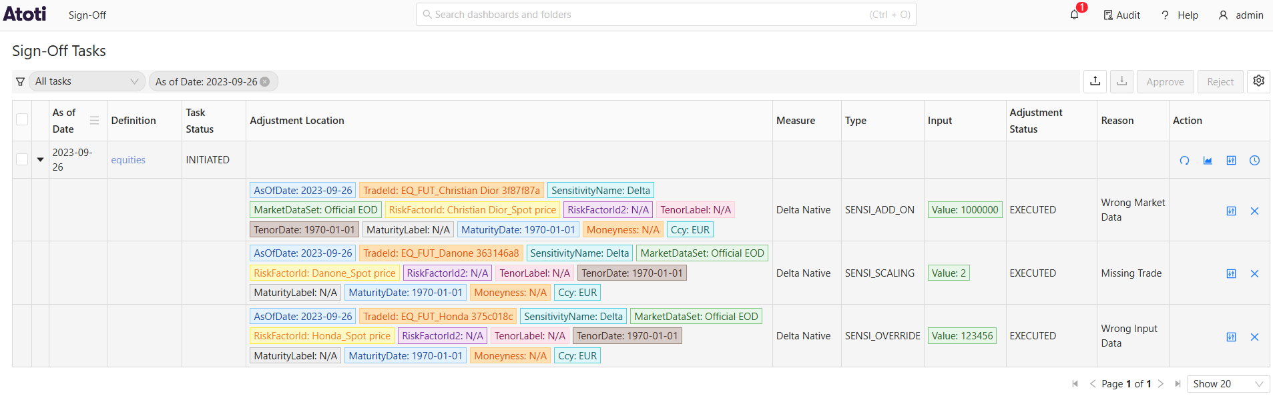Screen dimensions: 1273x408
Task: Check the equities task row checkbox
Action: 22,159
